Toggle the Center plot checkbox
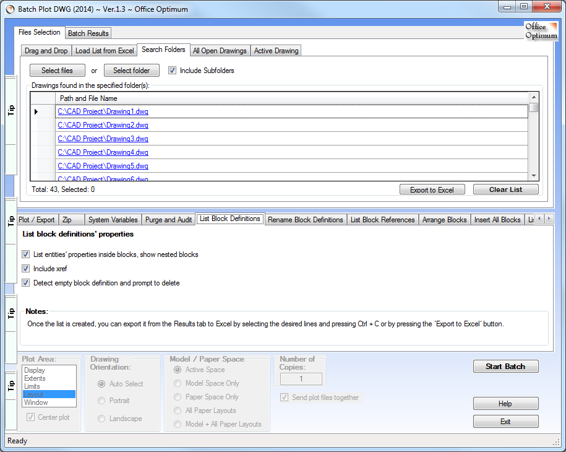 pyautogui.click(x=31, y=417)
